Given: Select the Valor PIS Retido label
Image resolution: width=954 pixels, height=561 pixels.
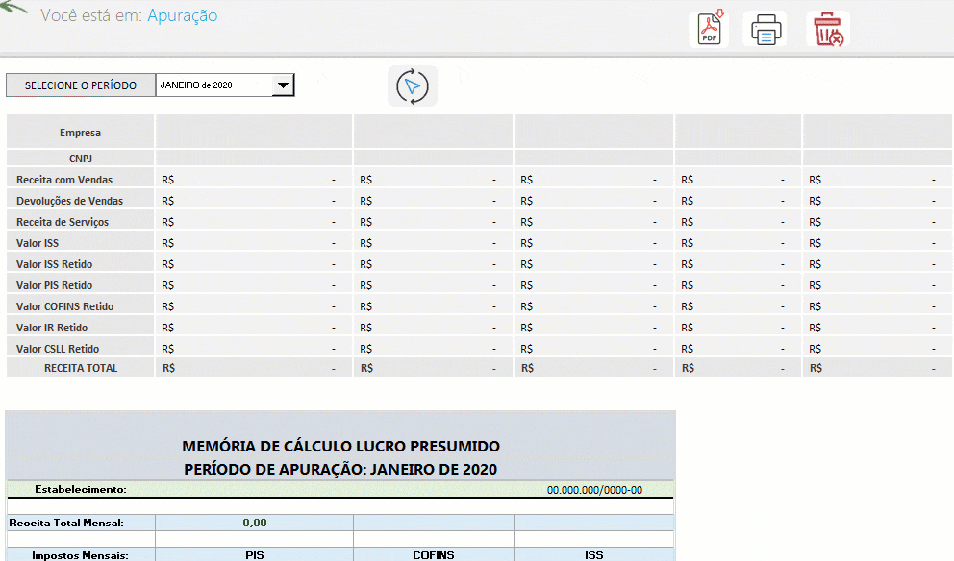Looking at the screenshot, I should (x=54, y=285).
